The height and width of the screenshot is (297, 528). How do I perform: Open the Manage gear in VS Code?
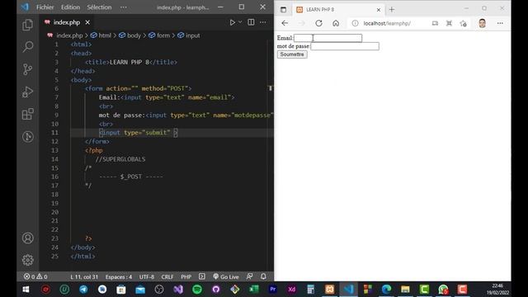pyautogui.click(x=27, y=260)
